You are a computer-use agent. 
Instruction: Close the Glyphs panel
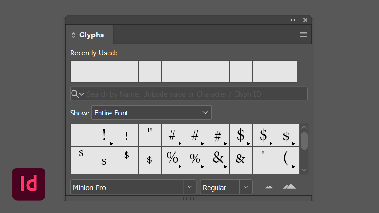[x=305, y=20]
